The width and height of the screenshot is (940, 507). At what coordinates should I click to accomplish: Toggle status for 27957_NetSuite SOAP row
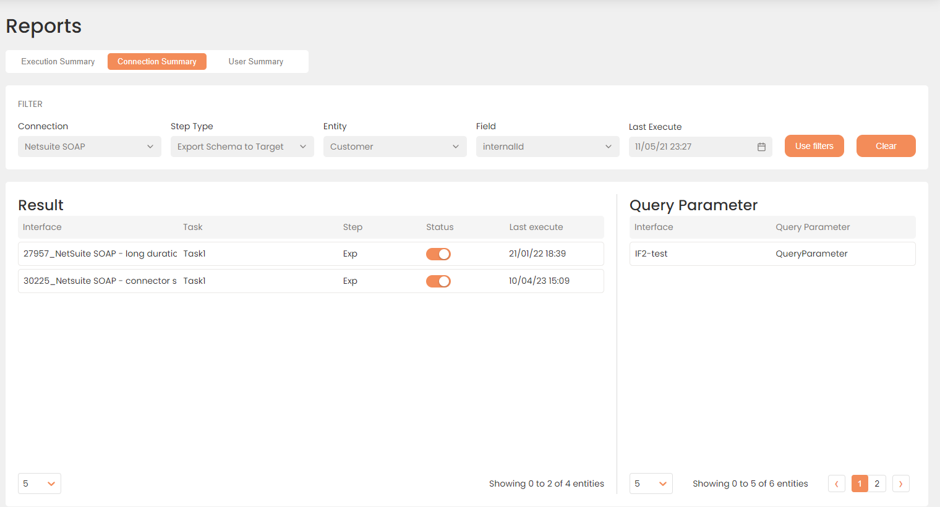pos(438,254)
